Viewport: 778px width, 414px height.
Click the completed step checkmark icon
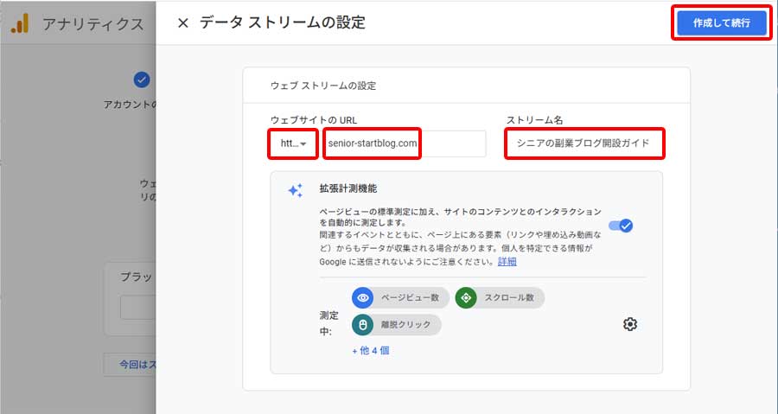click(142, 80)
